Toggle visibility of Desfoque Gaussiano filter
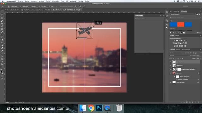Viewport: 202px width, 113px height. 176,79
